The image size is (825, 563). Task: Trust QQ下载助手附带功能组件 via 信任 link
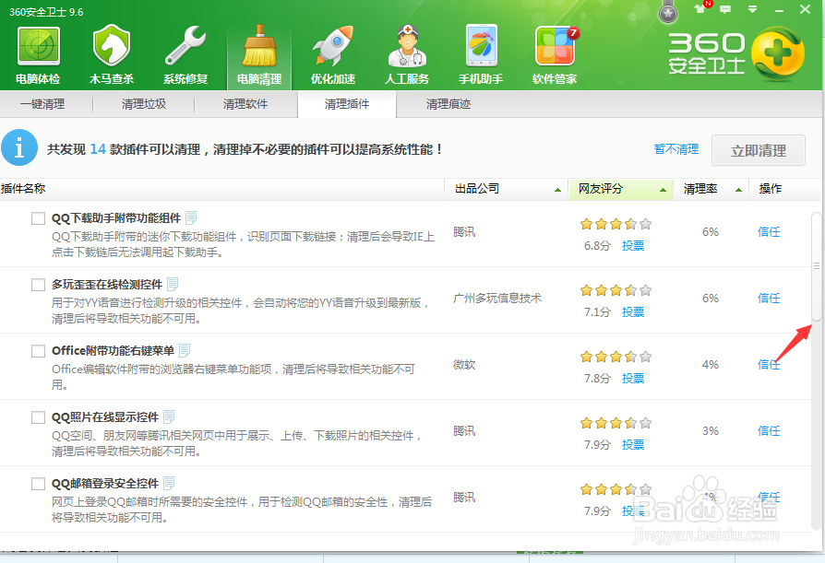[x=769, y=231]
